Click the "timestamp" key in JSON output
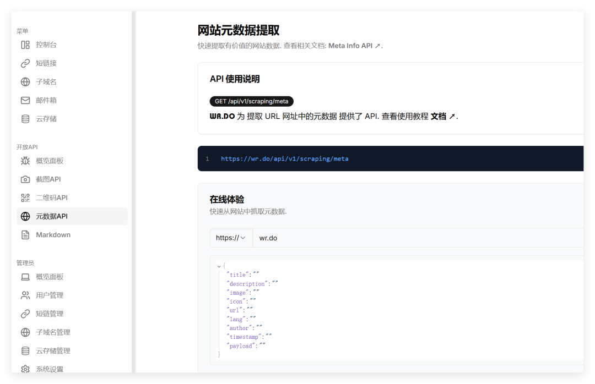This screenshot has width=595, height=384. pos(245,337)
